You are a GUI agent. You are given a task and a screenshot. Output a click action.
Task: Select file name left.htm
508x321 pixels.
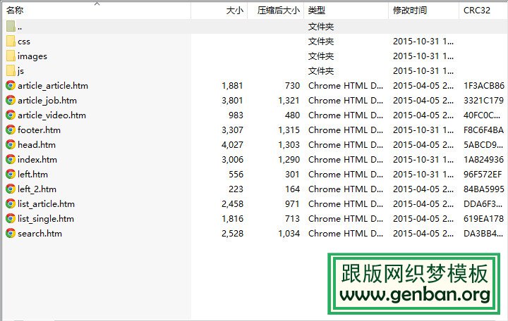click(x=32, y=175)
